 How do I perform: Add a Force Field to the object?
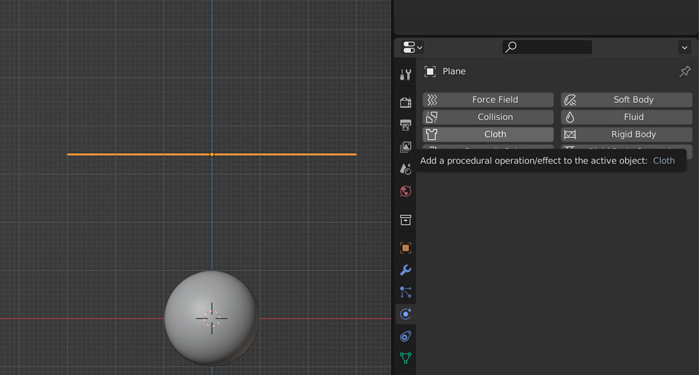[488, 99]
